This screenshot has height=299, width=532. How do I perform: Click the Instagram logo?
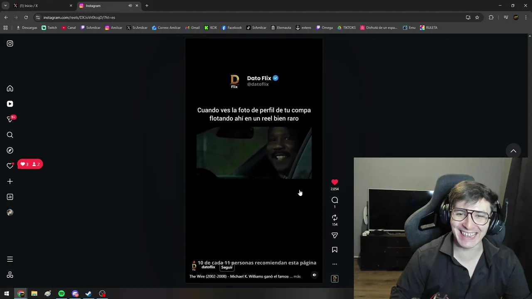[10, 44]
